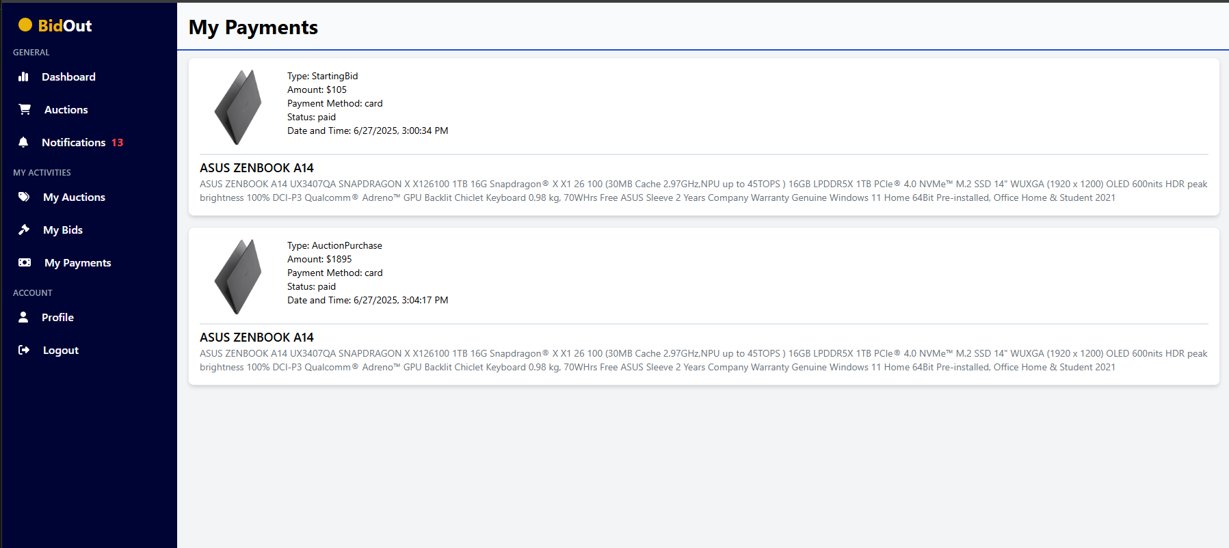Click the GENERAL section label
The image size is (1229, 548).
tap(31, 53)
